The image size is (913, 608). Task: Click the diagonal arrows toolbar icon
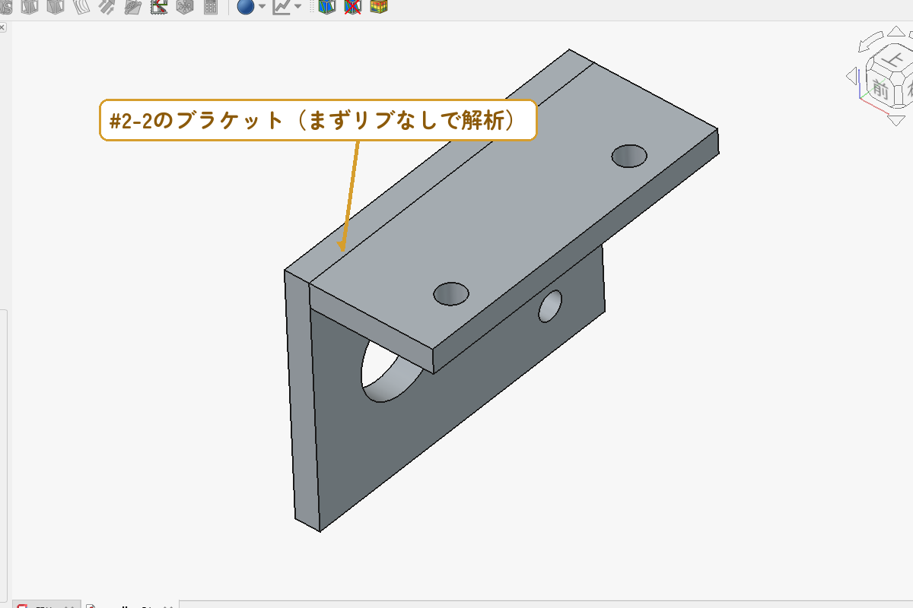[x=107, y=7]
